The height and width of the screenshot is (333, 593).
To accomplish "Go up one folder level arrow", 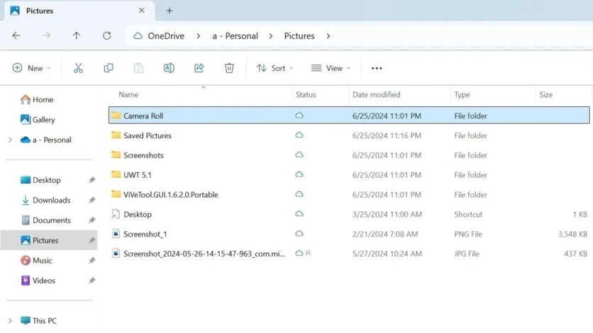I will [77, 35].
